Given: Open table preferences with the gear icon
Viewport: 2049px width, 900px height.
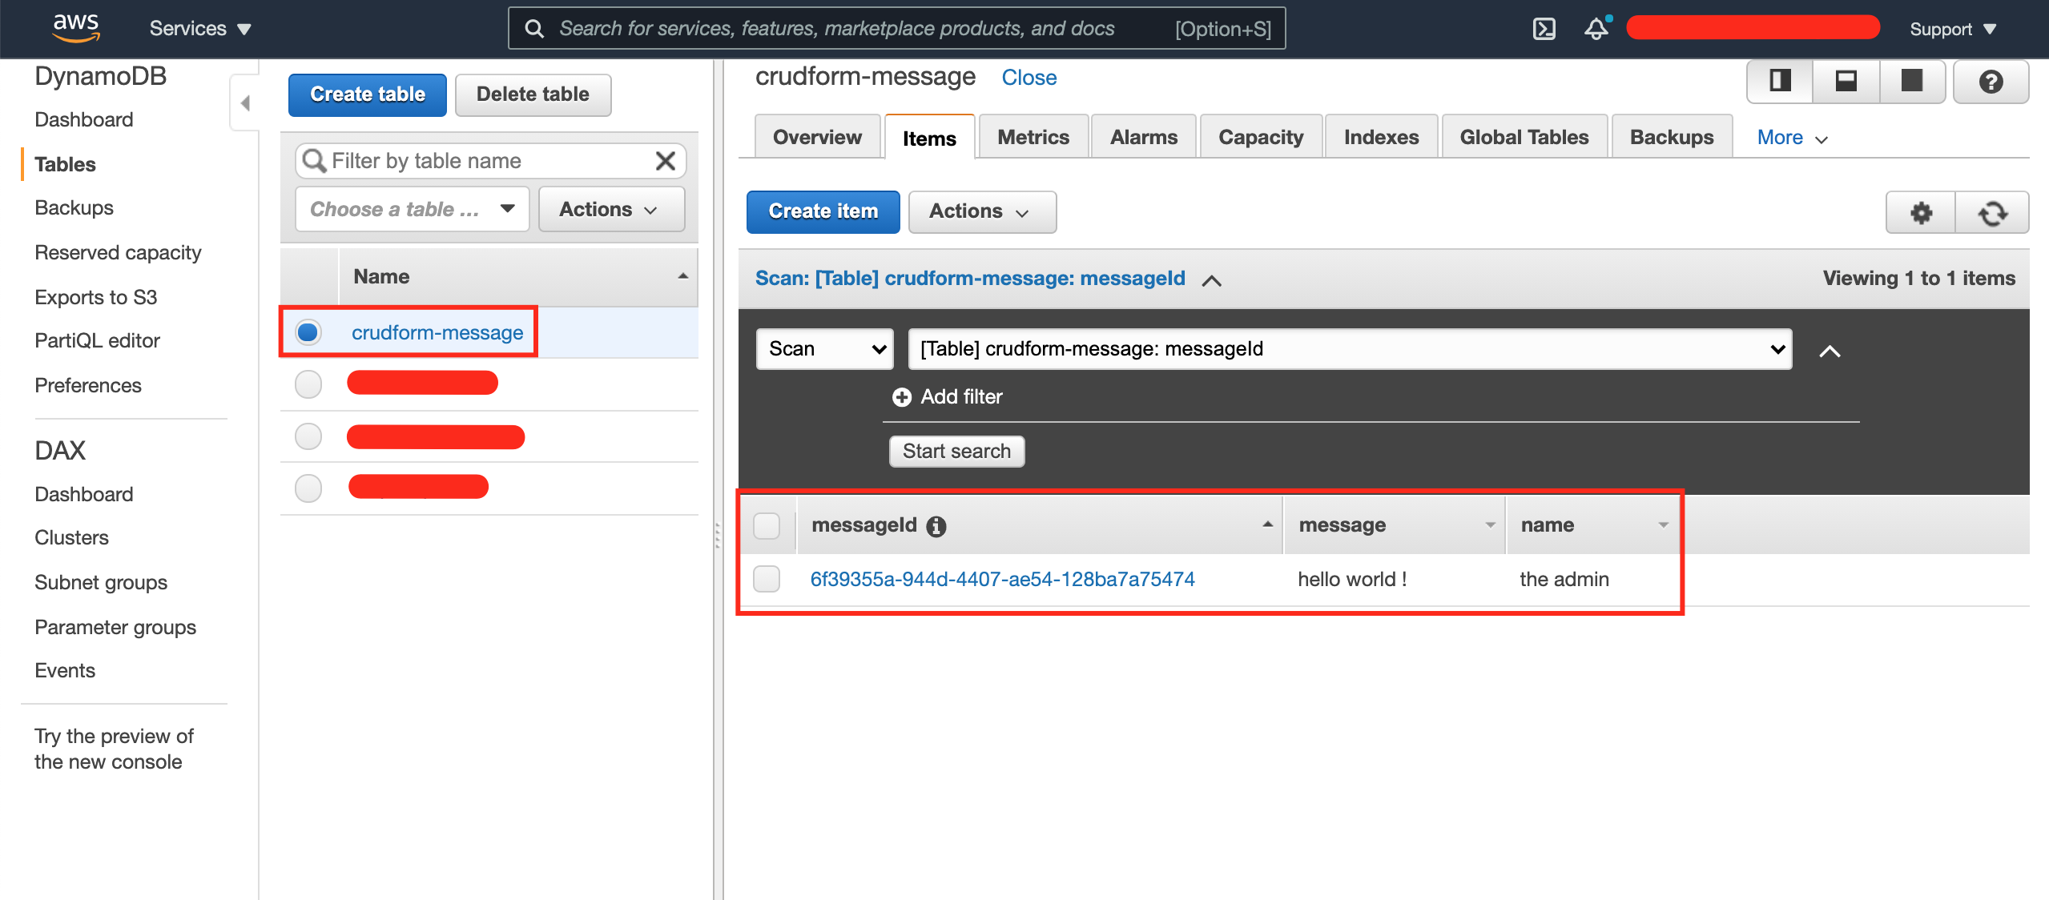Looking at the screenshot, I should (x=1919, y=212).
